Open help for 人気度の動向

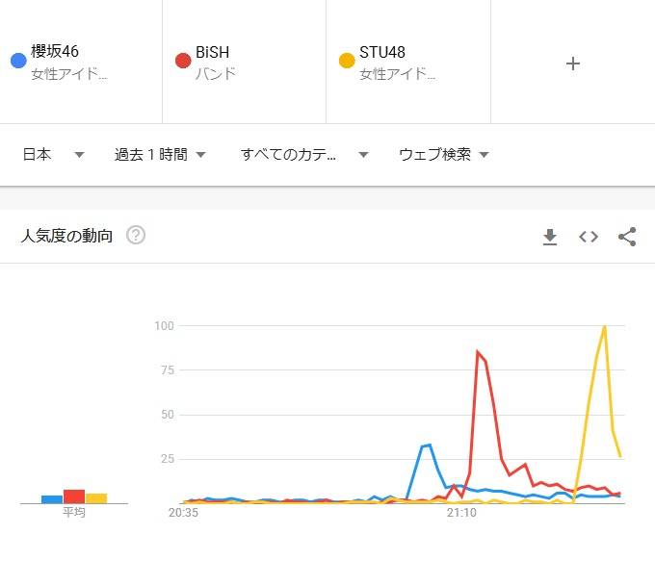[136, 236]
